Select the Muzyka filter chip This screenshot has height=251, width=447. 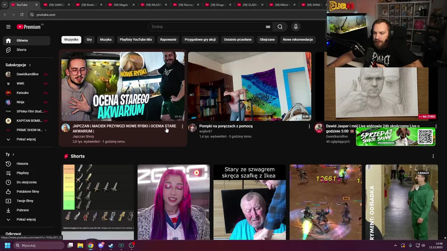point(106,40)
